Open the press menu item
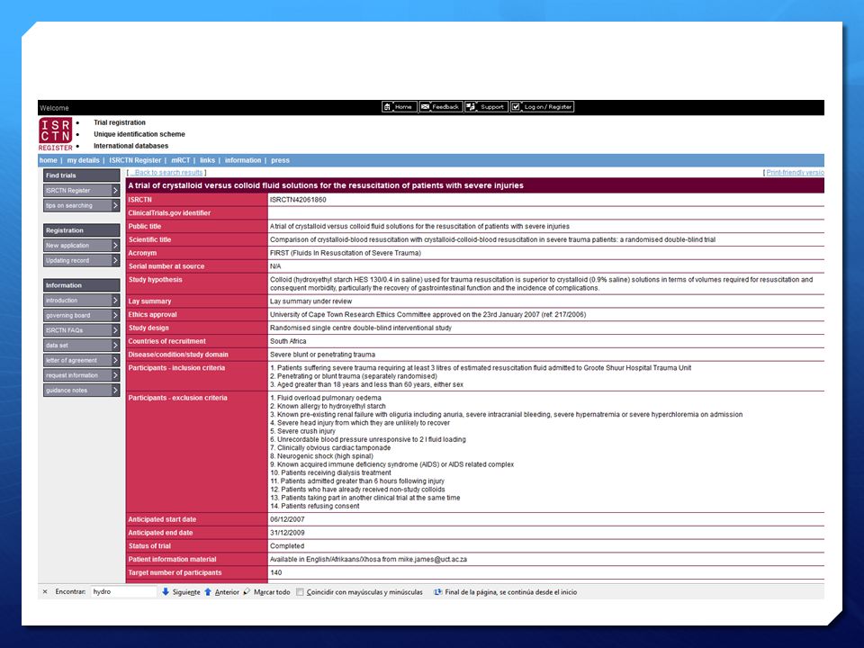Viewport: 864px width, 648px height. 280,160
